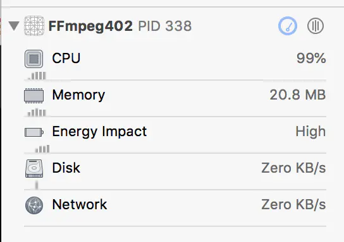Select the Memory chip icon
This screenshot has height=242, width=344.
[34, 96]
